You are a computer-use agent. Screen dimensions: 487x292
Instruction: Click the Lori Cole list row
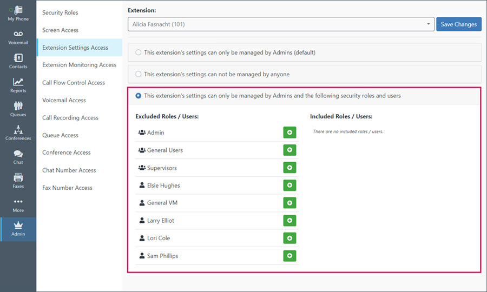click(x=217, y=238)
